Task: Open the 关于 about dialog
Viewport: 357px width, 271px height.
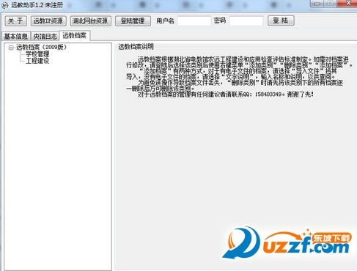Action: point(16,21)
